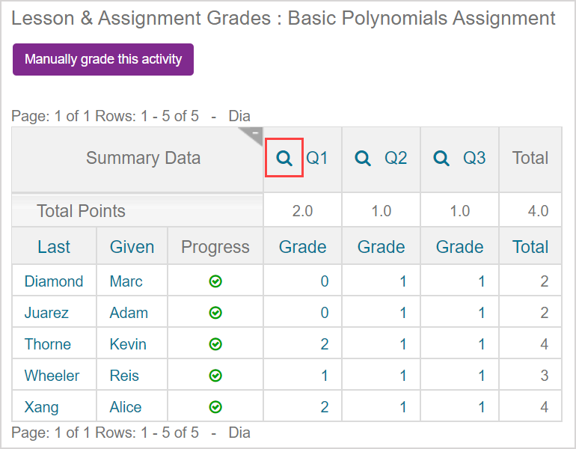576x449 pixels.
Task: Open the Q2 question link
Action: click(396, 158)
